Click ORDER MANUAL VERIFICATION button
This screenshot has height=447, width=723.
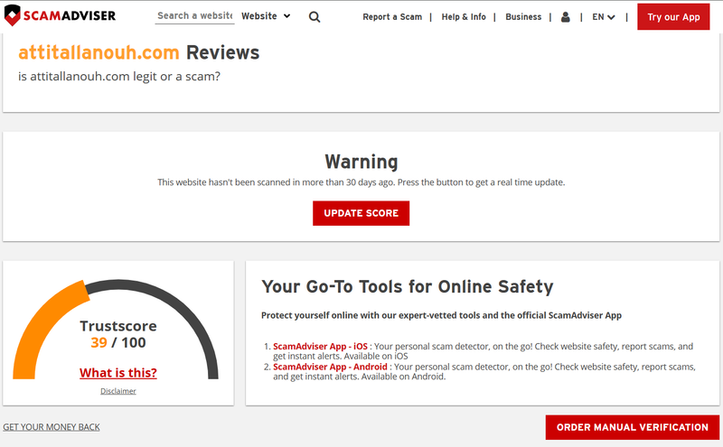(x=632, y=427)
